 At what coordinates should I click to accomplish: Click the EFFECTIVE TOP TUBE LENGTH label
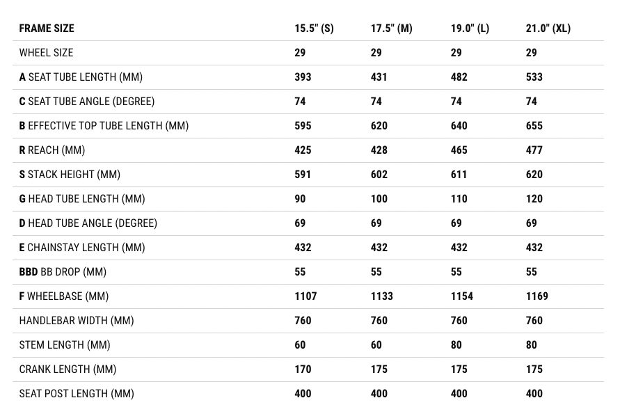[x=104, y=126]
